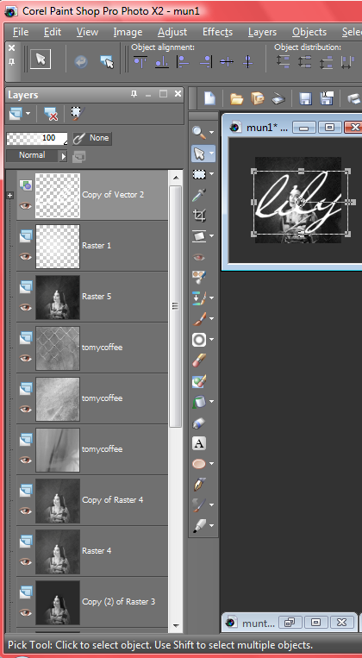Screen dimensions: 362x658
Task: Select the Pen tool
Action: (199, 485)
